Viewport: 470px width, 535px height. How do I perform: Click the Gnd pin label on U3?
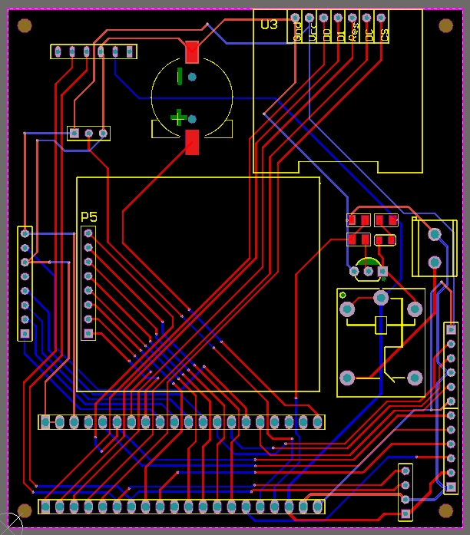[x=297, y=31]
